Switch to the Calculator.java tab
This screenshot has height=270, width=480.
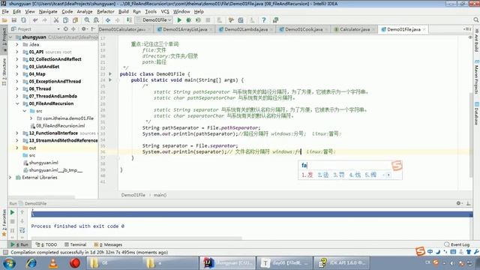pyautogui.click(x=355, y=29)
